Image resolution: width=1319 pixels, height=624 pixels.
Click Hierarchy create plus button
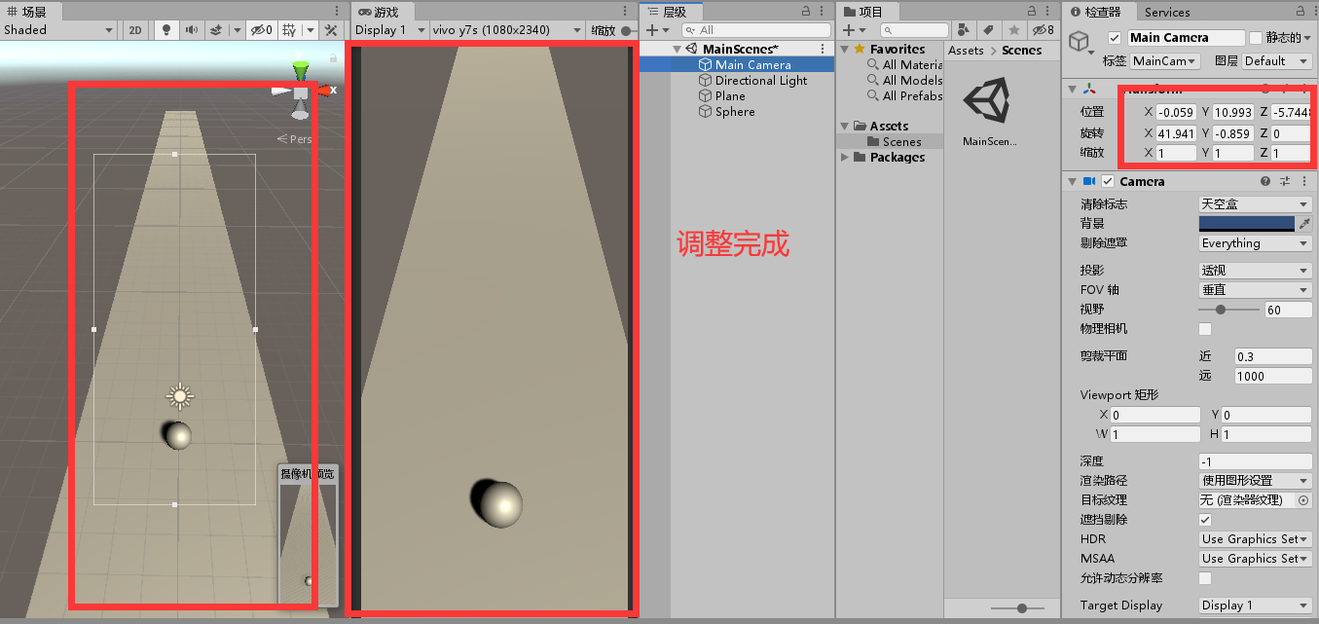coord(652,30)
